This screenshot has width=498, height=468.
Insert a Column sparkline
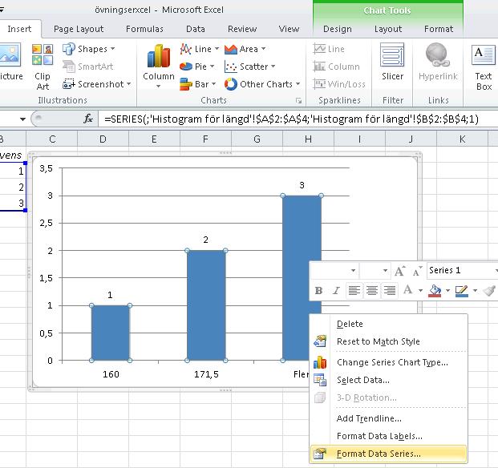click(x=336, y=67)
